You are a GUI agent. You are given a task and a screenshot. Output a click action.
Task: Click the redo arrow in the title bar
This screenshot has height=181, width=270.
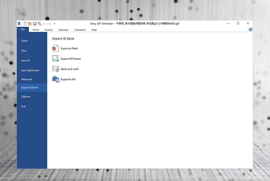[x=49, y=24]
